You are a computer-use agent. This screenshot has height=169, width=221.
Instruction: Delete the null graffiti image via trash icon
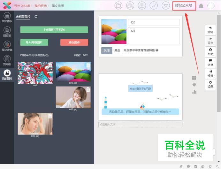(x=50, y=65)
